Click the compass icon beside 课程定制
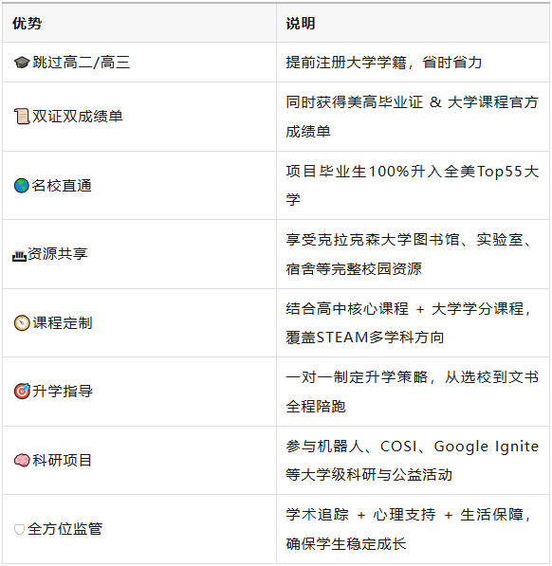The image size is (552, 566). [x=22, y=323]
